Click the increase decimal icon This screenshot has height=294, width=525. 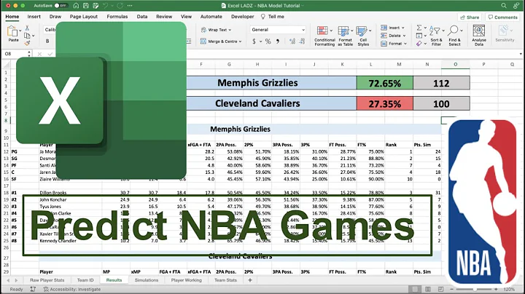tap(292, 41)
